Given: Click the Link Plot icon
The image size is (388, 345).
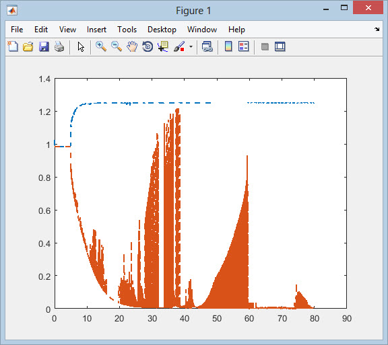Looking at the screenshot, I should 207,46.
